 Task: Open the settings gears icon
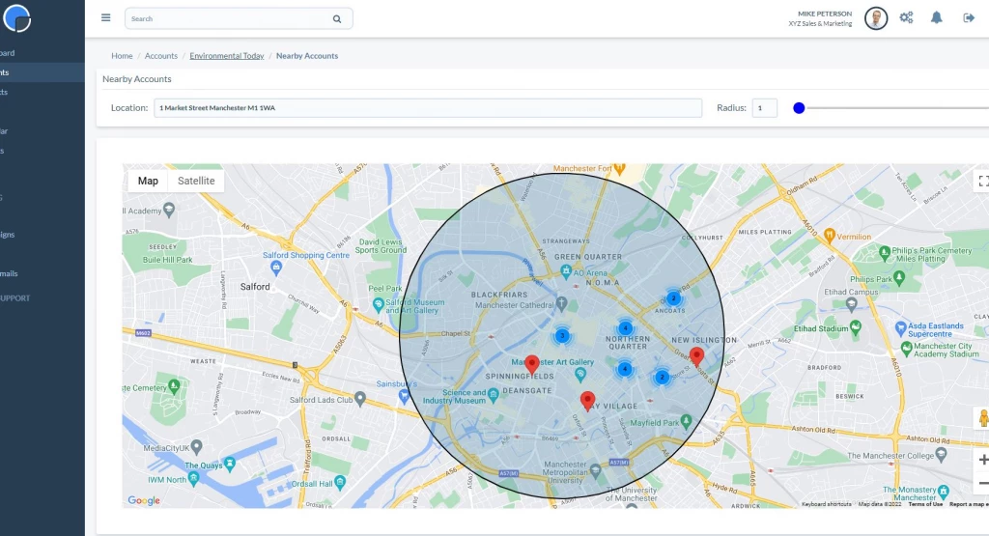[x=906, y=17]
